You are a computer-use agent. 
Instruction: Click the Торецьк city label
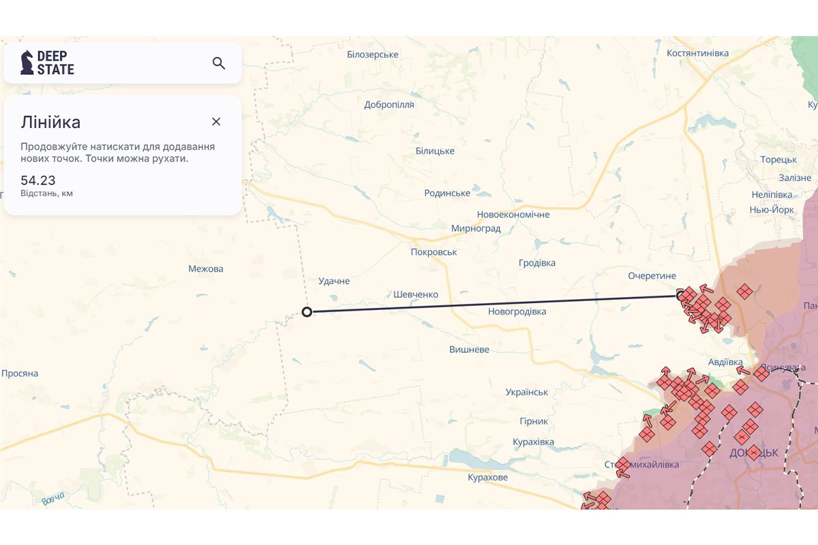(778, 159)
